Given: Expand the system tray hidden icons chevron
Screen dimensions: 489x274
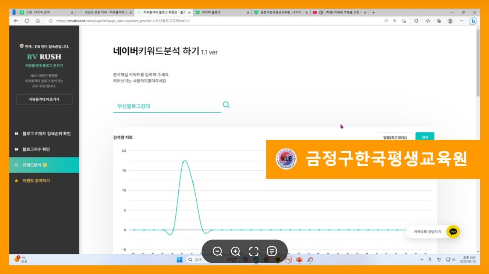Looking at the screenshot, I should [x=422, y=259].
